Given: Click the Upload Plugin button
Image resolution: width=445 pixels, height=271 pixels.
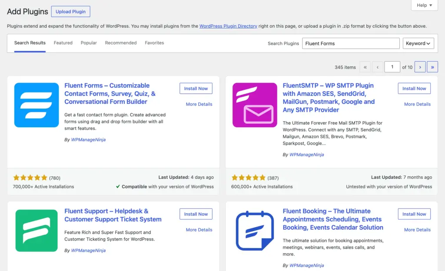Looking at the screenshot, I should click(x=71, y=12).
